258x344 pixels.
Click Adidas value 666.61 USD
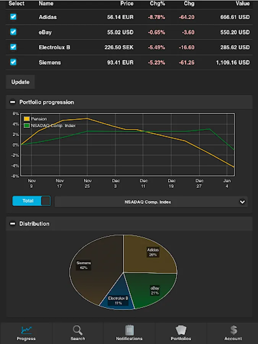point(235,17)
